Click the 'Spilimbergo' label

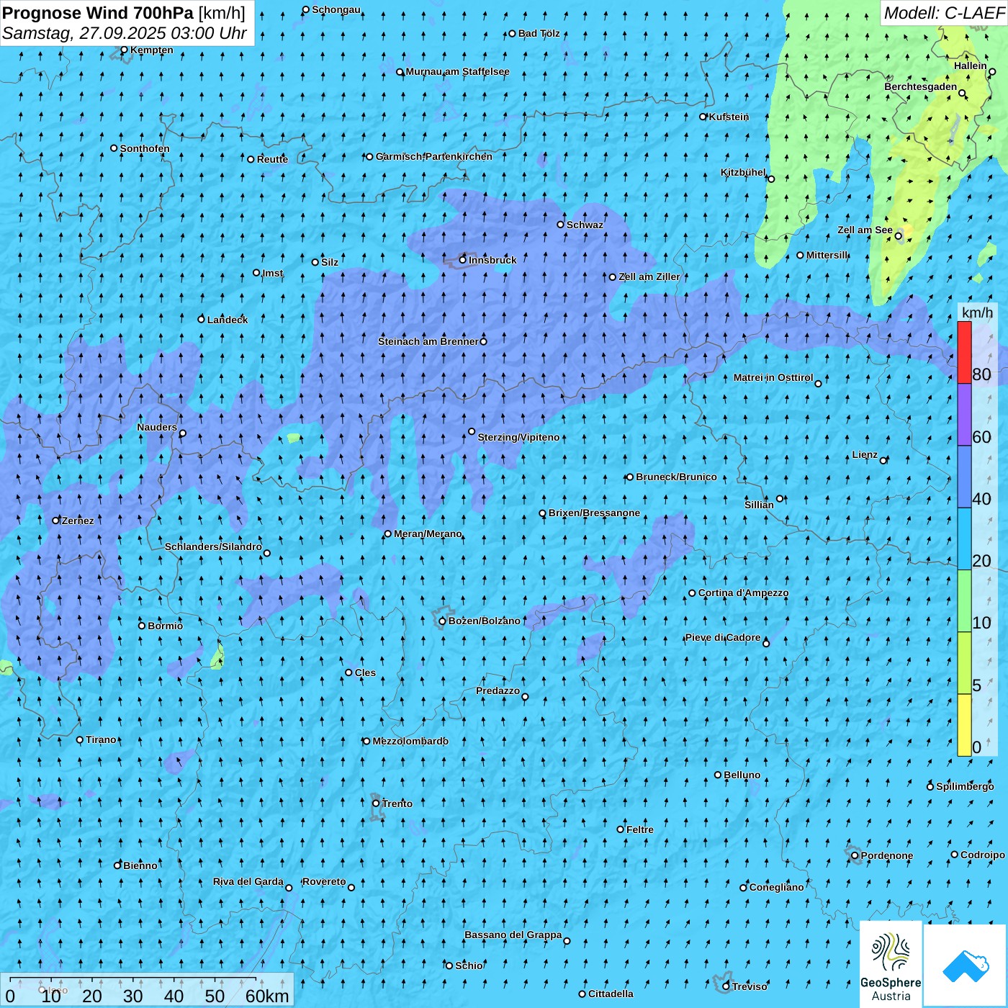[x=965, y=786]
